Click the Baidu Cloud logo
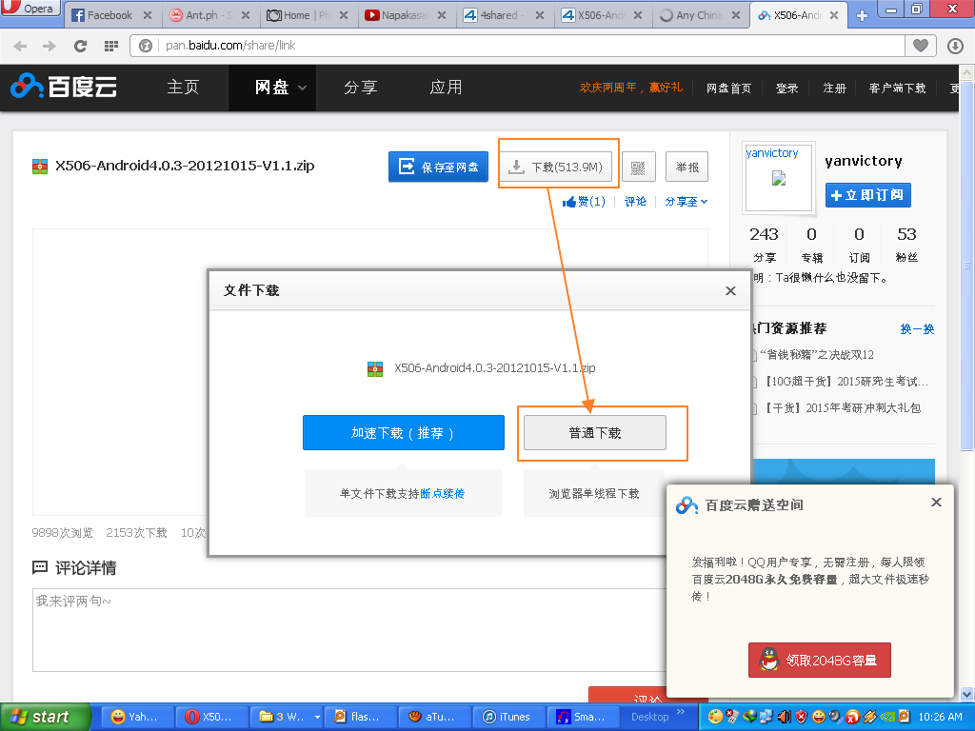Screen dimensions: 975x731 pyautogui.click(x=64, y=87)
